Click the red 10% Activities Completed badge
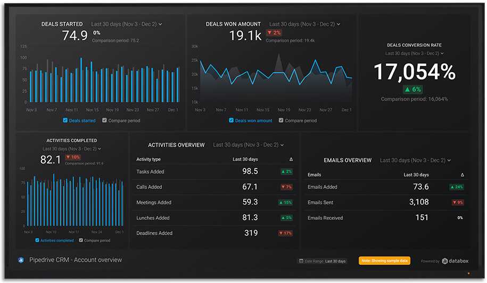Screen dimensions: 487x283 coord(73,157)
